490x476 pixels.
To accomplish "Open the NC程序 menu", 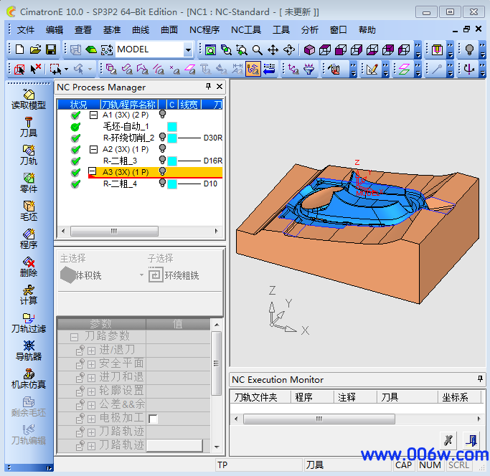I will [204, 30].
